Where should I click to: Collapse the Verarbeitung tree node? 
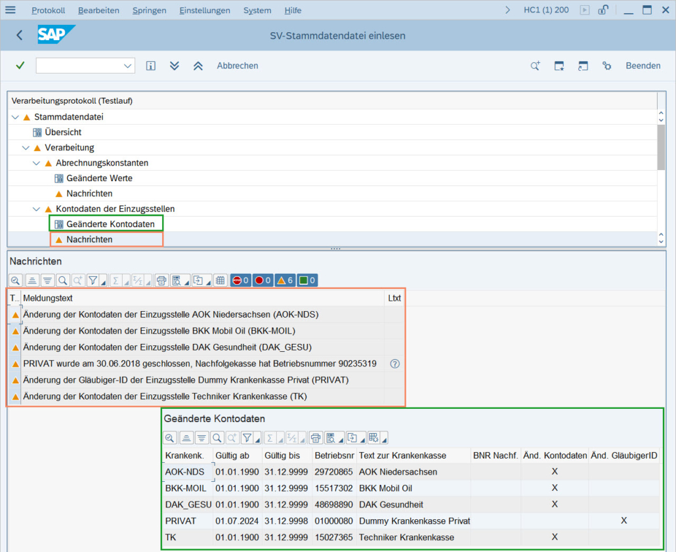pyautogui.click(x=26, y=148)
